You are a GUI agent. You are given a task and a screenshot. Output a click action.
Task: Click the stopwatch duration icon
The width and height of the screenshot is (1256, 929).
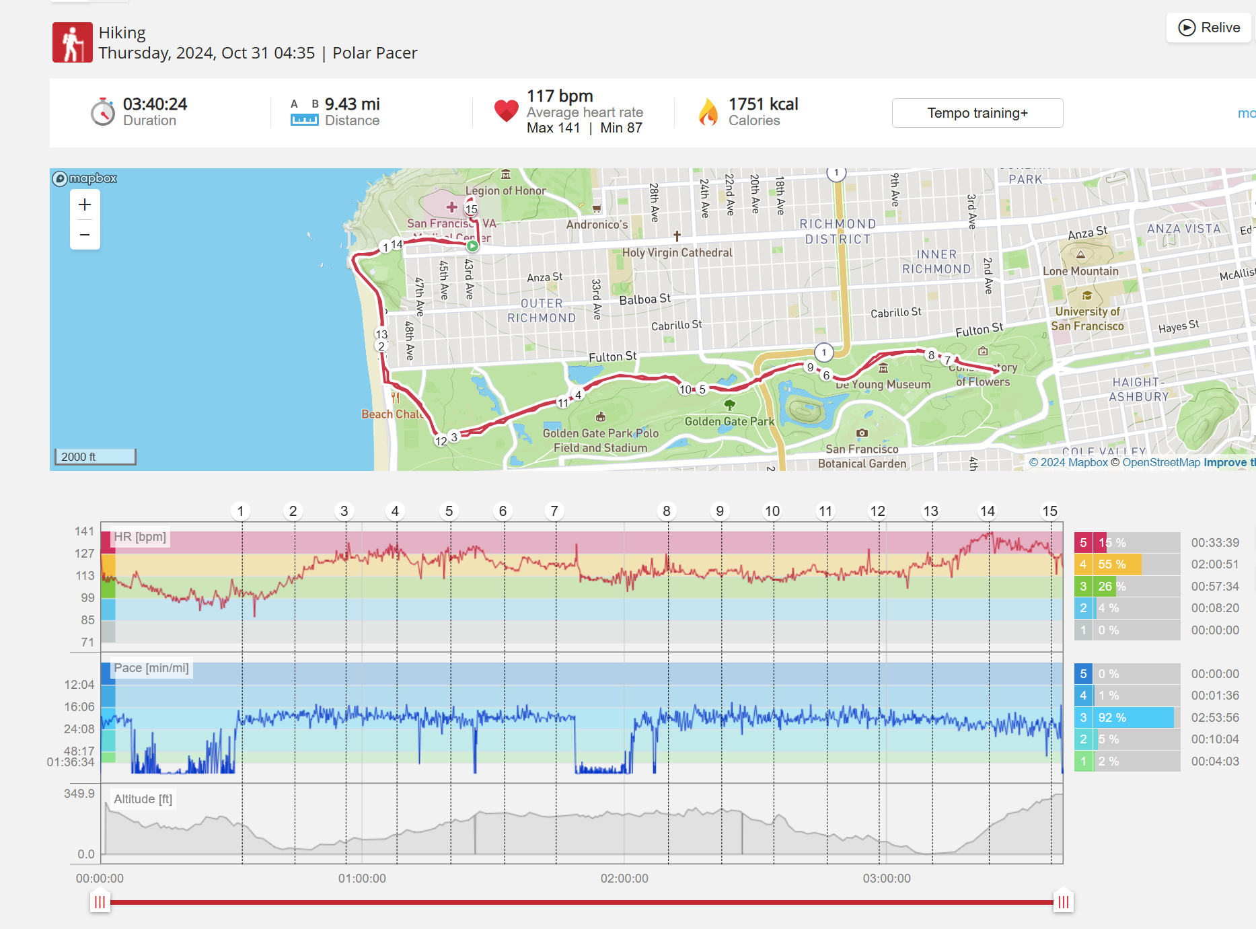(103, 112)
